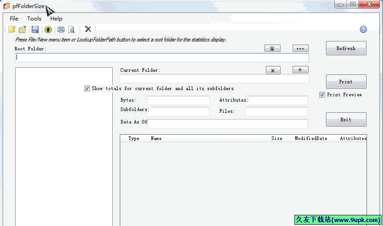
Task: Open the Help menu
Action: pos(56,19)
